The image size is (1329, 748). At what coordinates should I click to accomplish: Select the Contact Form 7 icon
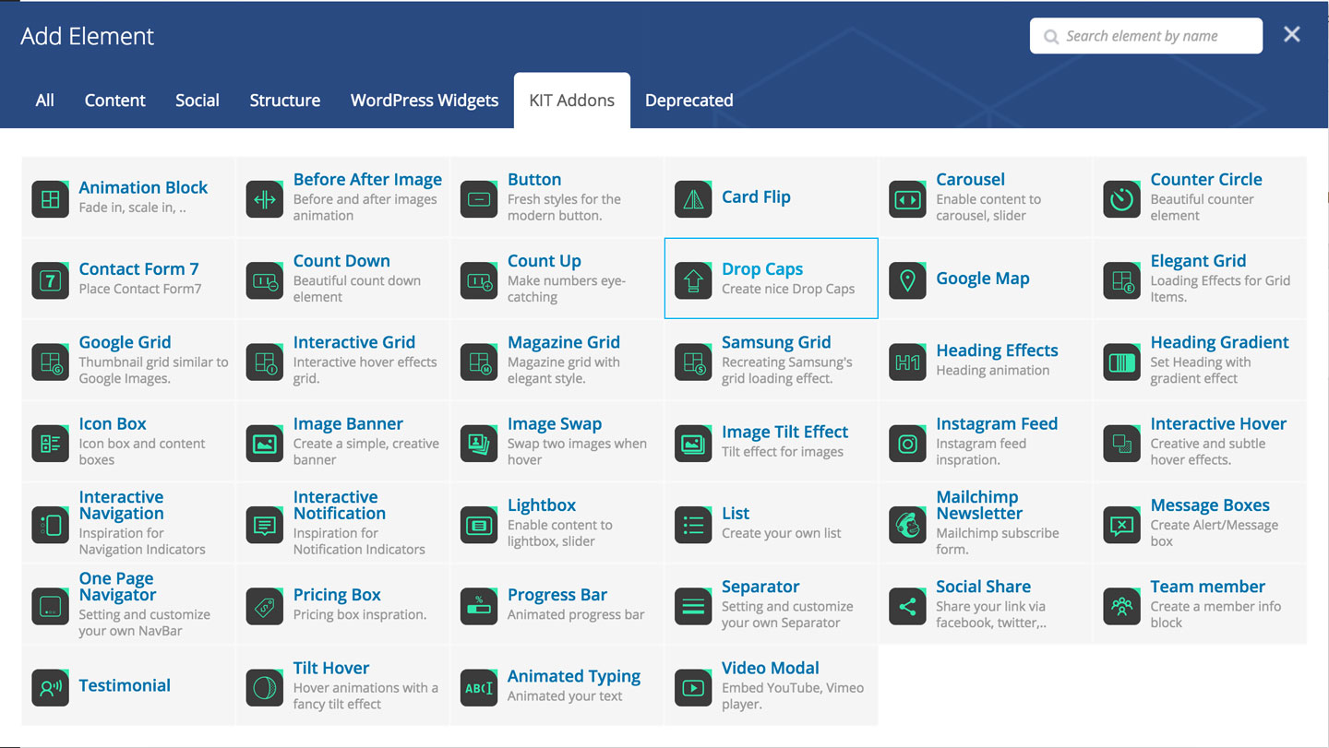(50, 280)
